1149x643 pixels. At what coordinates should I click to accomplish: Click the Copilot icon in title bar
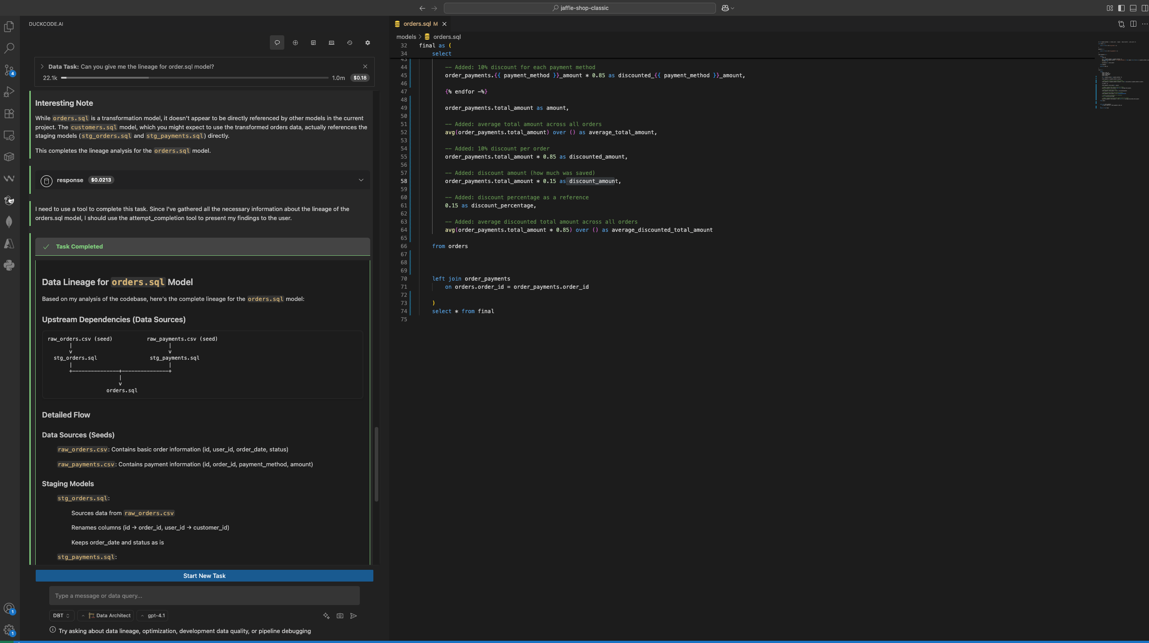tap(725, 8)
